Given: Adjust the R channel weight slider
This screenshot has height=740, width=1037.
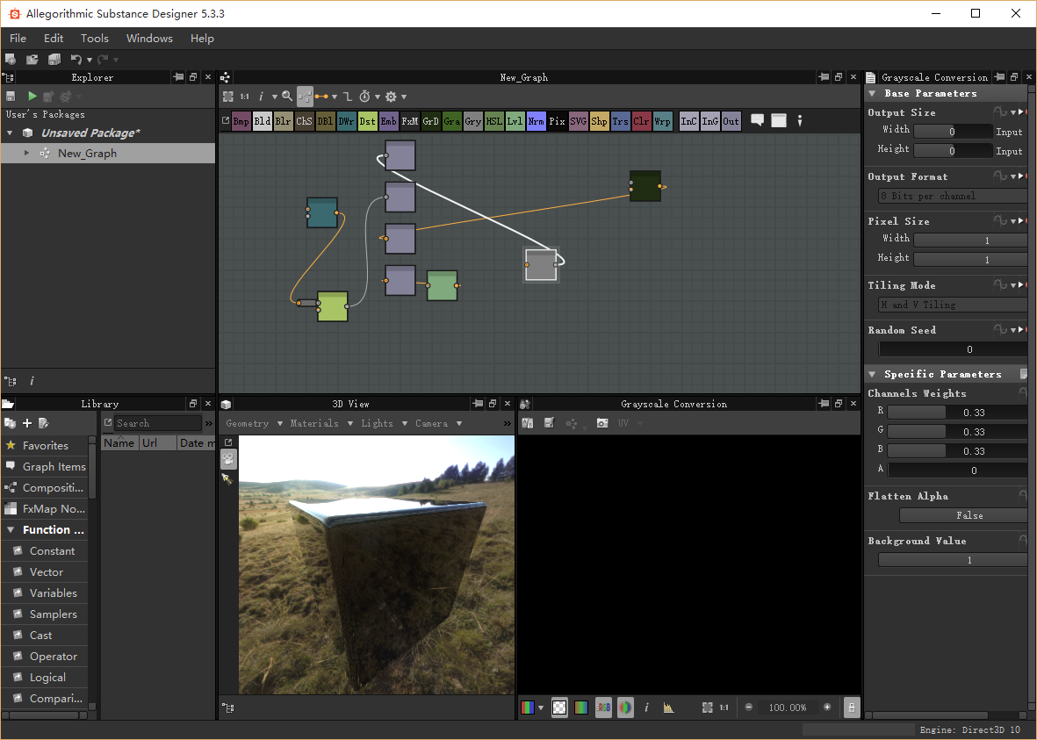Looking at the screenshot, I should point(957,413).
